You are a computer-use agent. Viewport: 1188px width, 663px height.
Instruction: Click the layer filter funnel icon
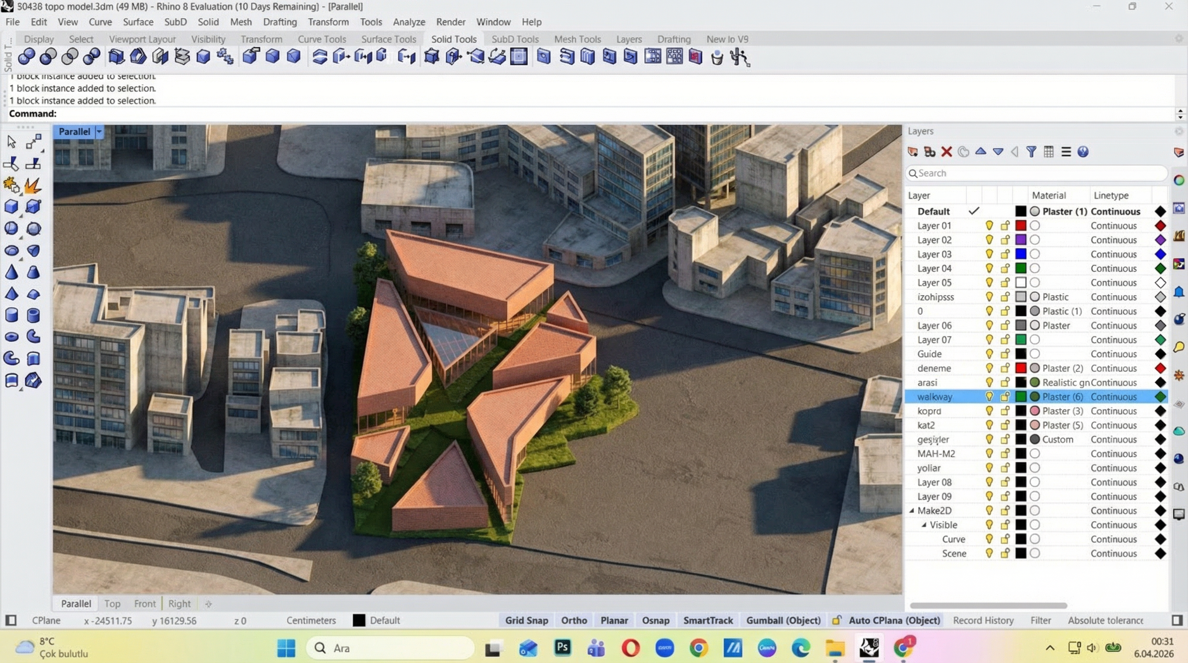tap(1031, 152)
